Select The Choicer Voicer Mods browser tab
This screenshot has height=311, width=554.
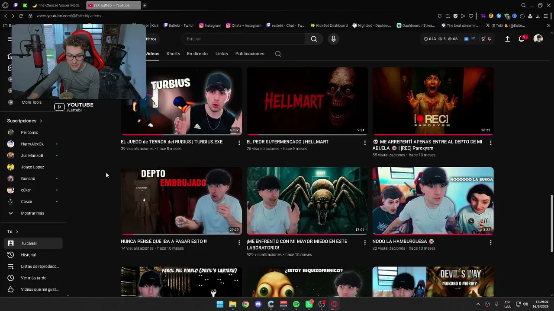click(x=56, y=5)
